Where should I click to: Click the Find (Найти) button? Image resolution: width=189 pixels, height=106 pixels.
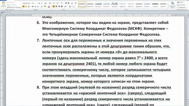coord(181,2)
